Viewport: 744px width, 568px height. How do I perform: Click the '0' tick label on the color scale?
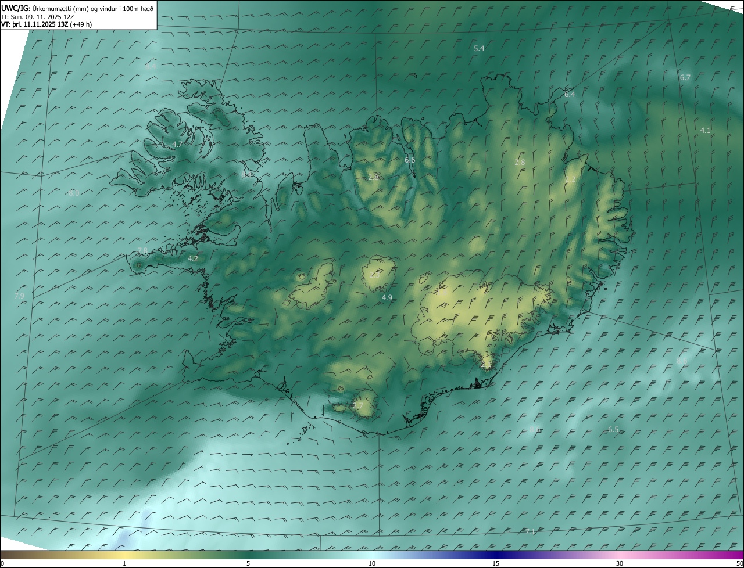[x=2, y=563]
